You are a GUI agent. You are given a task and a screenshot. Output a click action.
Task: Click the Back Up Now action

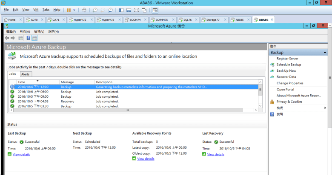coord(286,71)
